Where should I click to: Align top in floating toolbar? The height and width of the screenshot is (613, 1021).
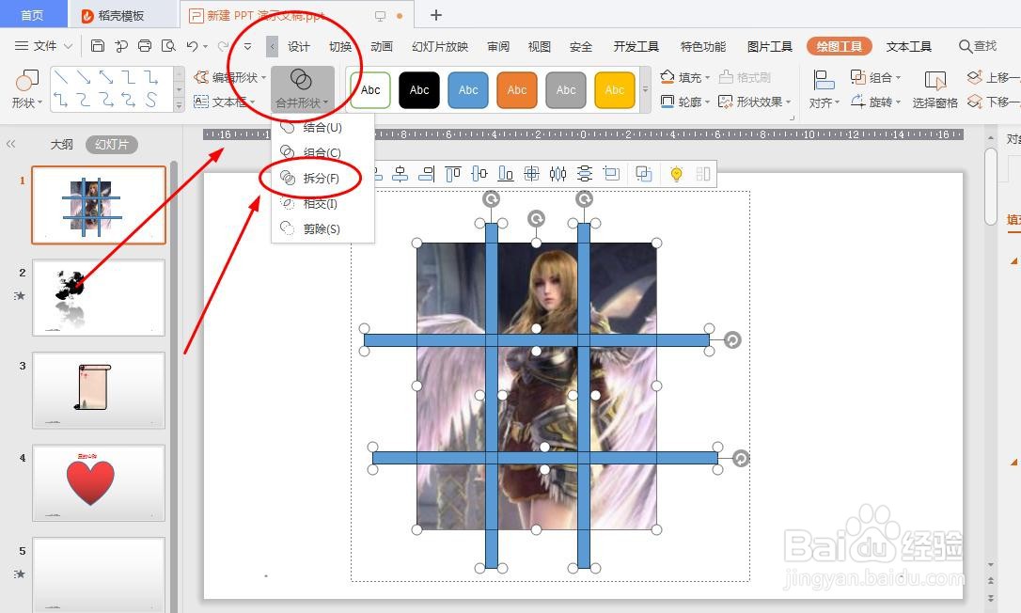[x=453, y=174]
